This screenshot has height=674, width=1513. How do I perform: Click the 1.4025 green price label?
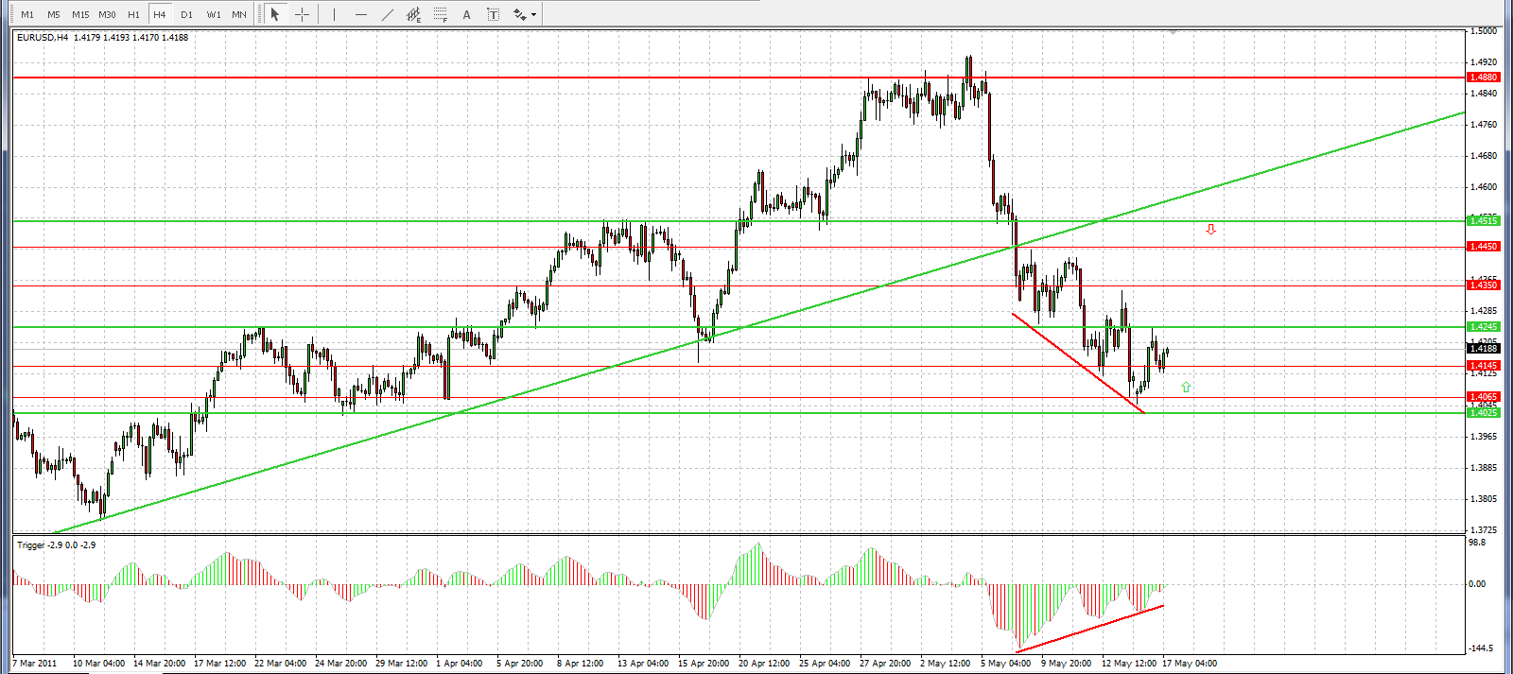click(1483, 413)
